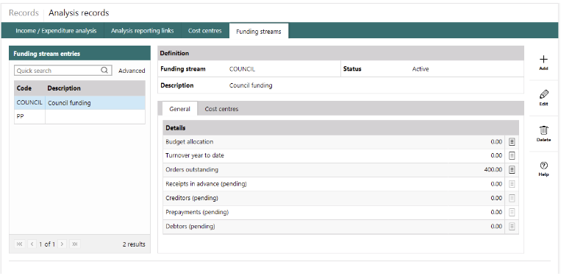Click the 1 of 1 page indicator
Viewport: 561px width, 276px height.
(47, 244)
